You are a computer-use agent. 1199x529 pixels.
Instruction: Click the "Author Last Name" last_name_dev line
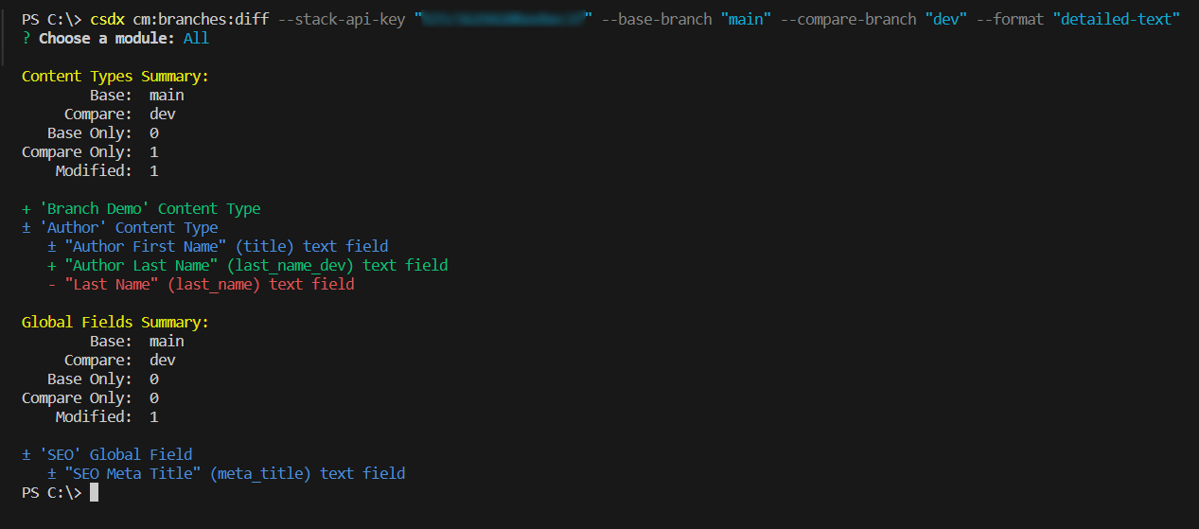(x=248, y=265)
